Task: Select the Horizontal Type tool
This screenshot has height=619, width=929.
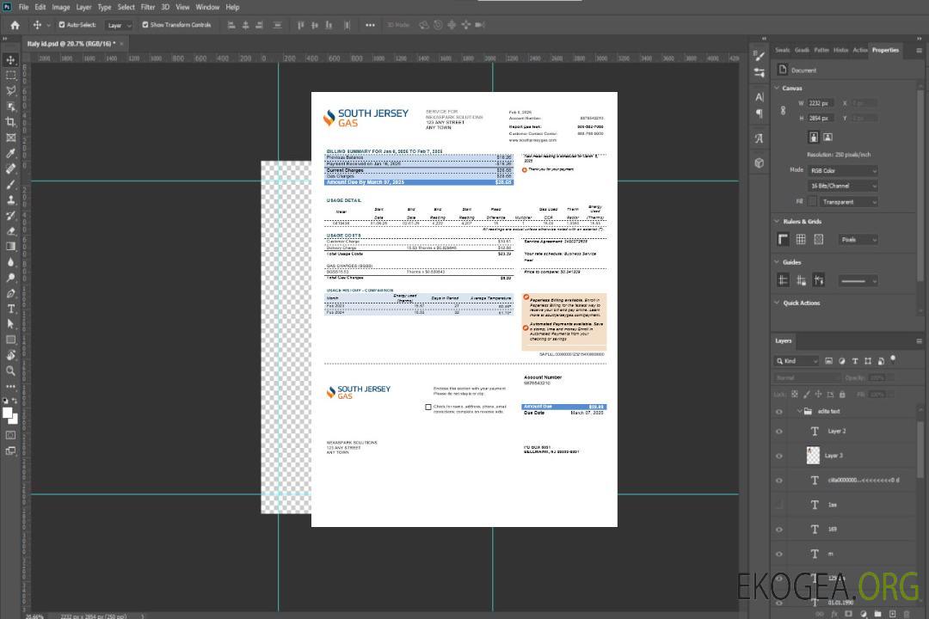Action: [x=10, y=309]
